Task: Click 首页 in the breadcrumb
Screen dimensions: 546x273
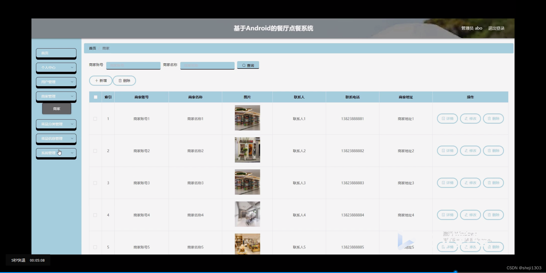Action: click(92, 48)
